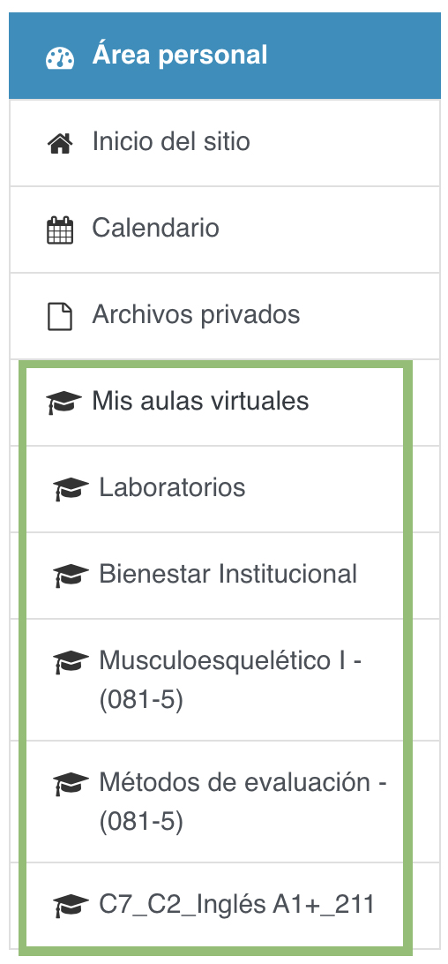Open the C7_C2_Inglés A1+_211 course

(214, 905)
